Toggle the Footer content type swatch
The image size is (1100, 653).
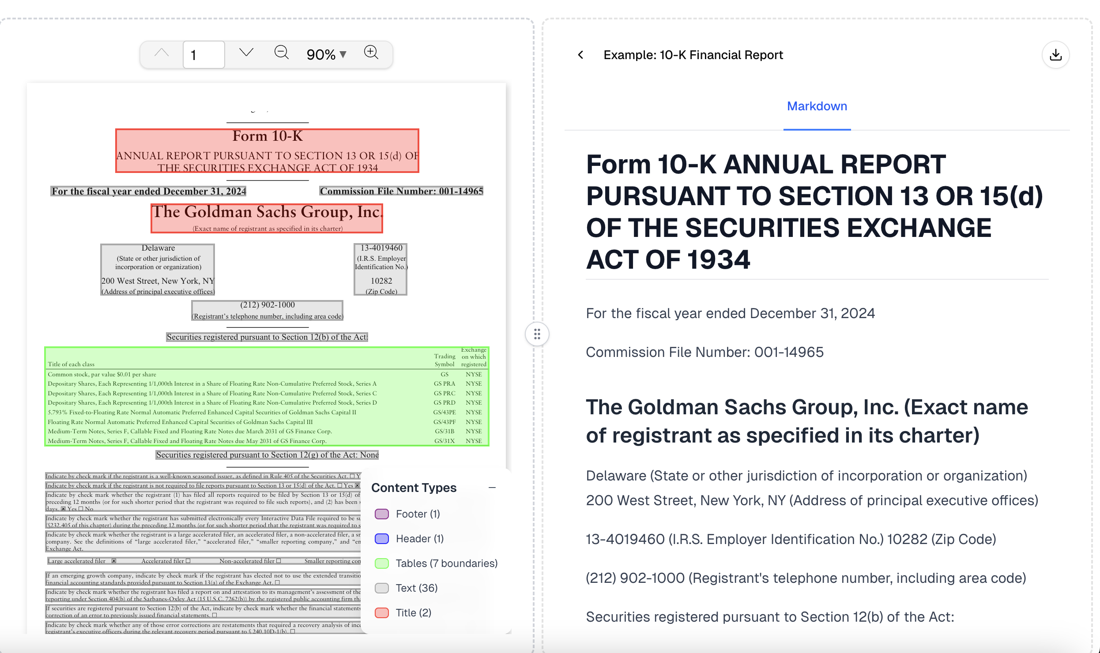pos(382,514)
